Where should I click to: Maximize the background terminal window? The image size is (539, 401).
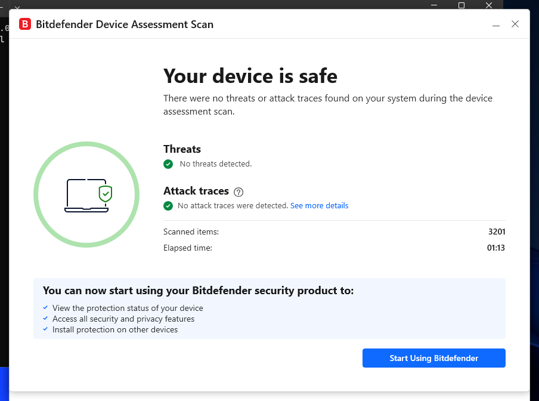(x=461, y=5)
